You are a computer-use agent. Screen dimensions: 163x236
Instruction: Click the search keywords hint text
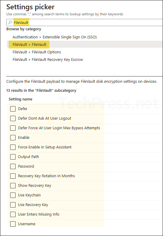pos(65,14)
